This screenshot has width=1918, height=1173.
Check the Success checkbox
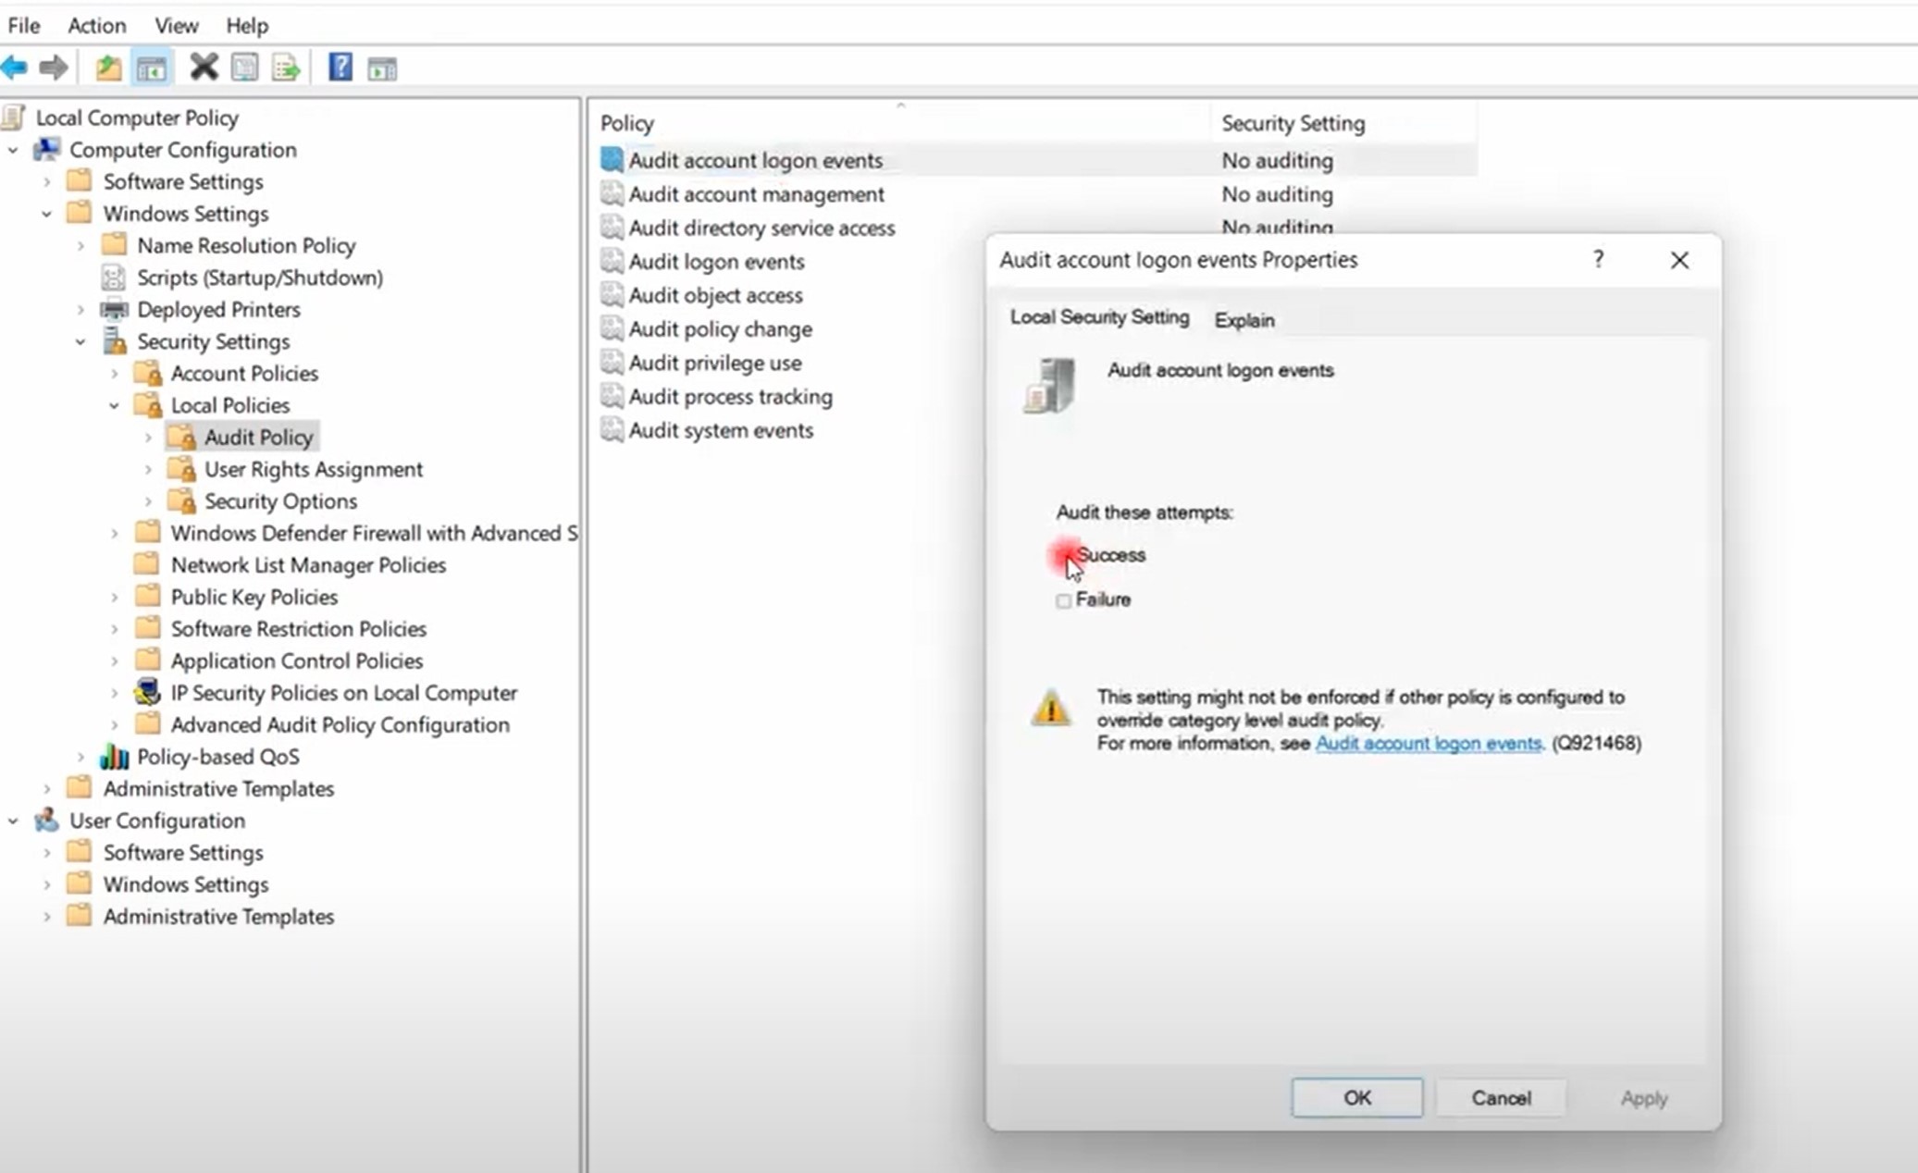pos(1064,556)
